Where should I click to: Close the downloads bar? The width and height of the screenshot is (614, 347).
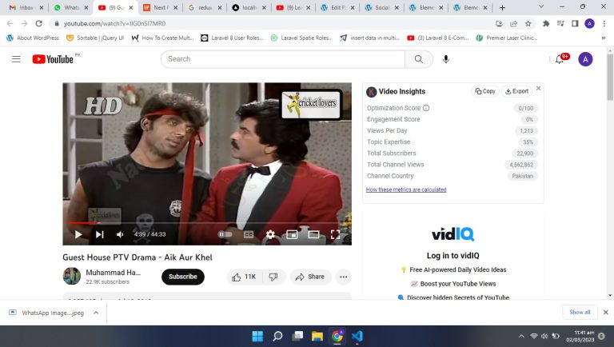[606, 312]
